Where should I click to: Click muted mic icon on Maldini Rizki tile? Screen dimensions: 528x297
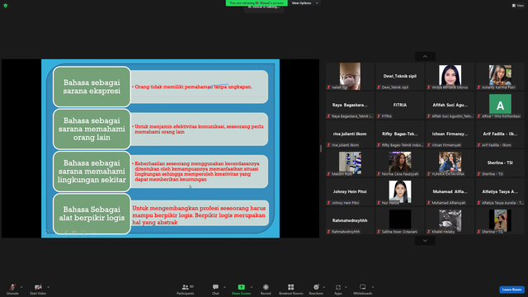(328, 174)
